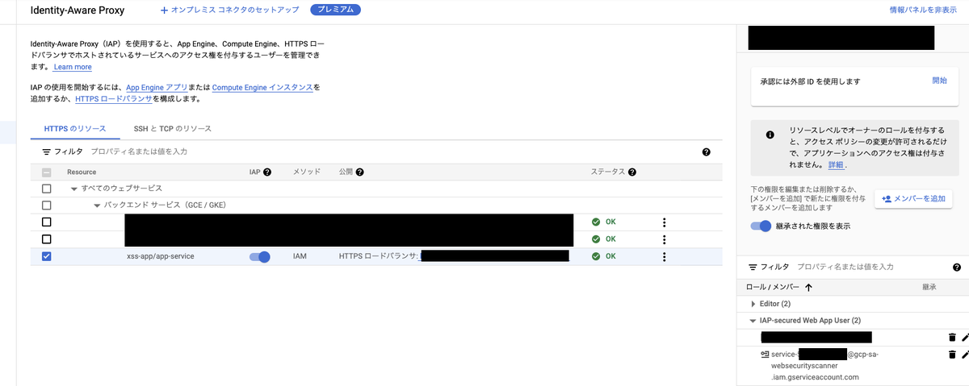Toggle IAP switch for xss-app/app-service
Image resolution: width=969 pixels, height=386 pixels.
259,256
